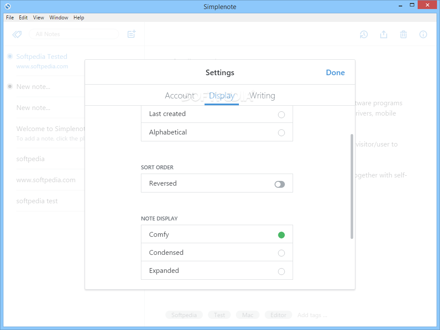The height and width of the screenshot is (330, 440).
Task: Open the second New note entry
Action: 51,108
